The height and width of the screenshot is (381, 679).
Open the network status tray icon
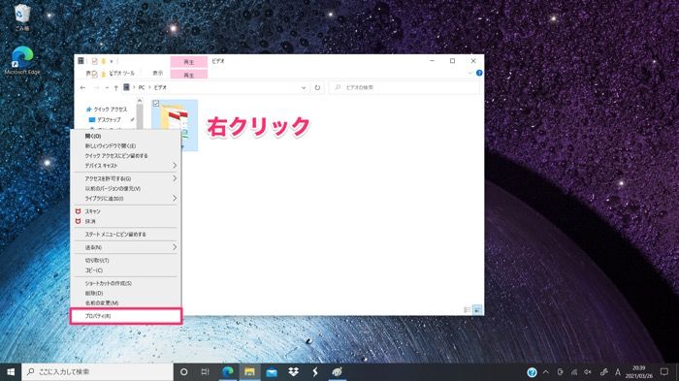tap(574, 372)
